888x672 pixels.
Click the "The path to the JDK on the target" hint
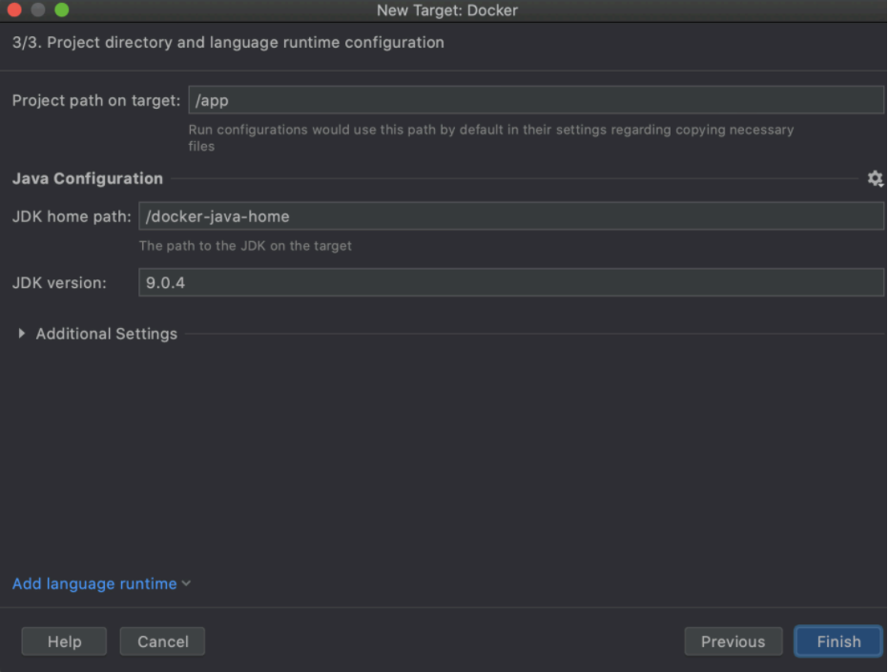tap(245, 246)
